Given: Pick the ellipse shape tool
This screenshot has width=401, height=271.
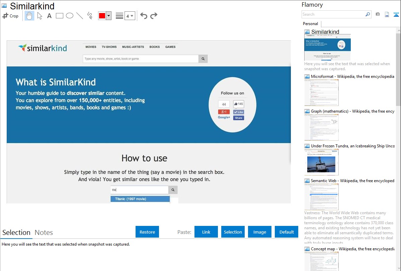Looking at the screenshot, I should point(70,16).
